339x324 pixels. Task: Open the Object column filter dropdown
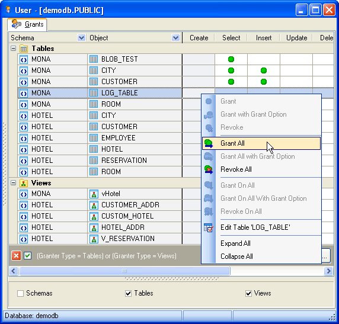[175, 38]
